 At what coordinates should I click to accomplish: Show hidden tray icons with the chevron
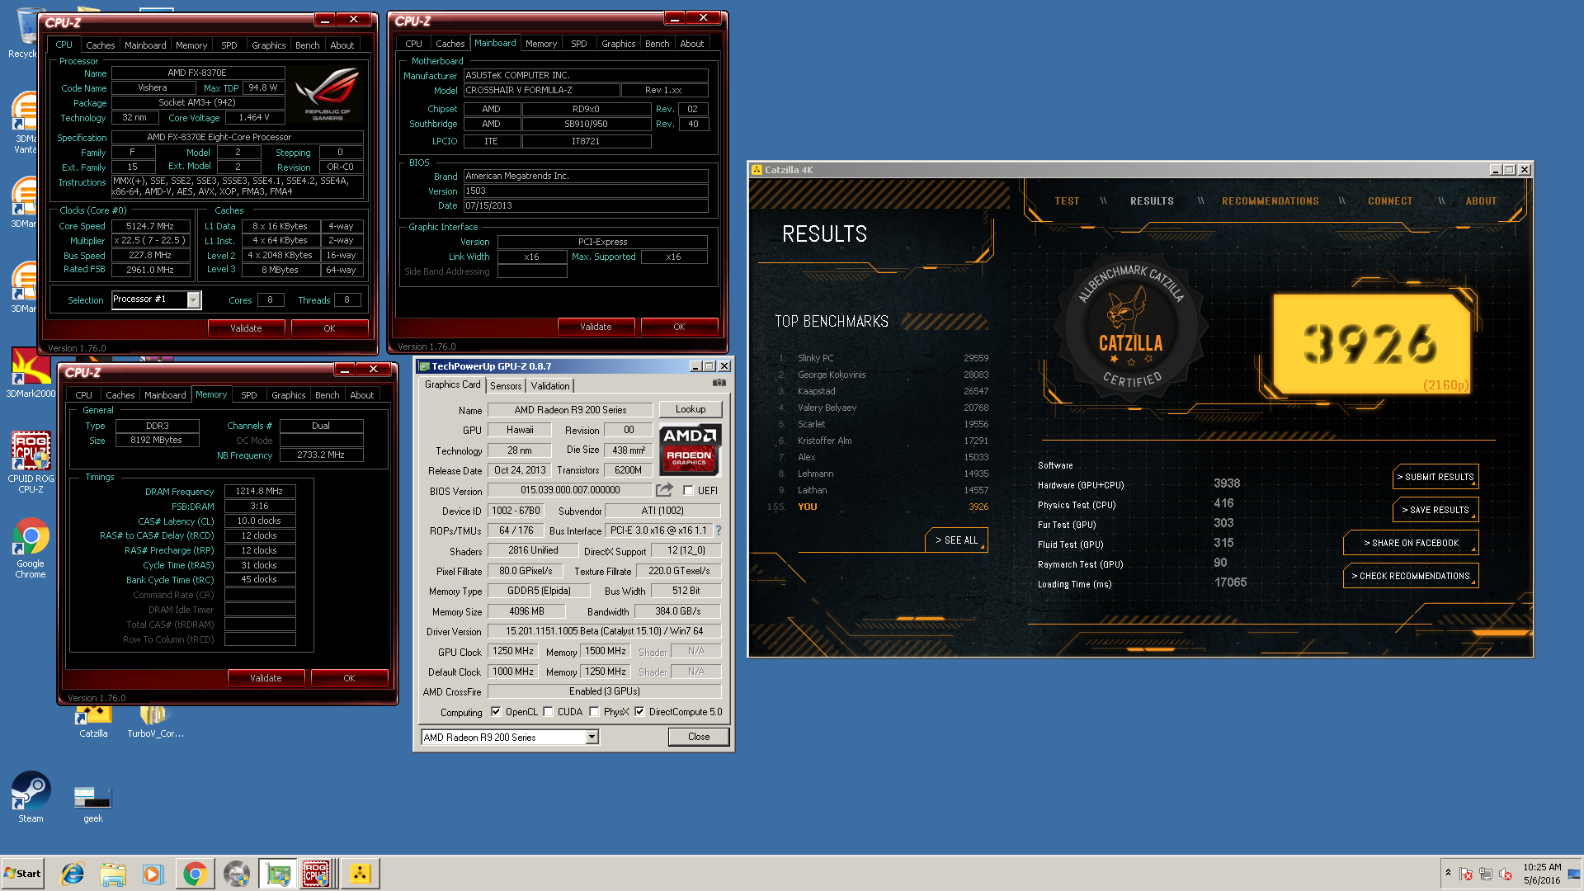point(1448,873)
